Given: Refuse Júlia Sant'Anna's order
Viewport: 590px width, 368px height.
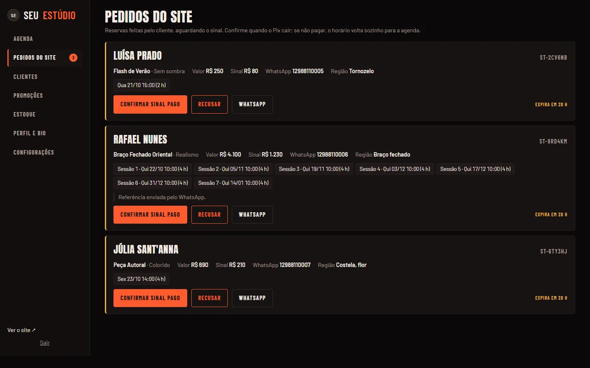Looking at the screenshot, I should (x=209, y=298).
